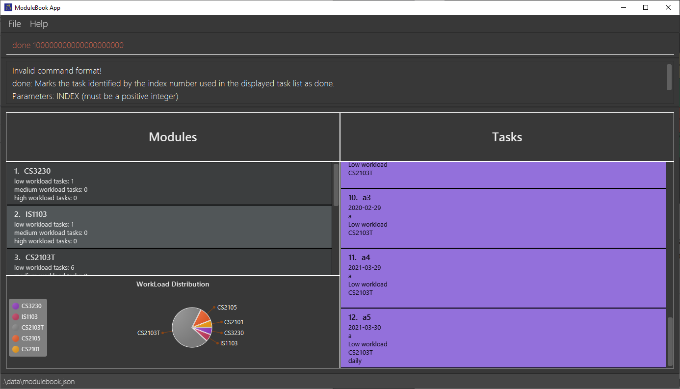Click the CS2105 pie chart label

coord(227,308)
